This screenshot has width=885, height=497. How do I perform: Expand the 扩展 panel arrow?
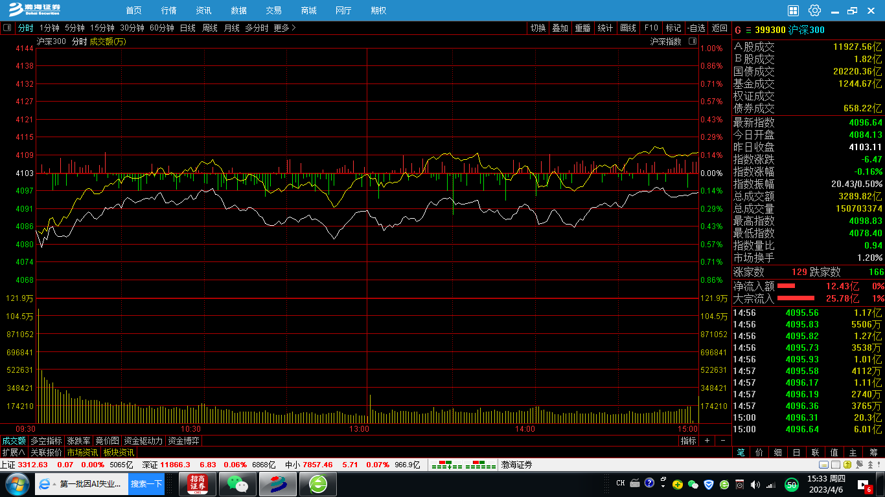tap(13, 452)
